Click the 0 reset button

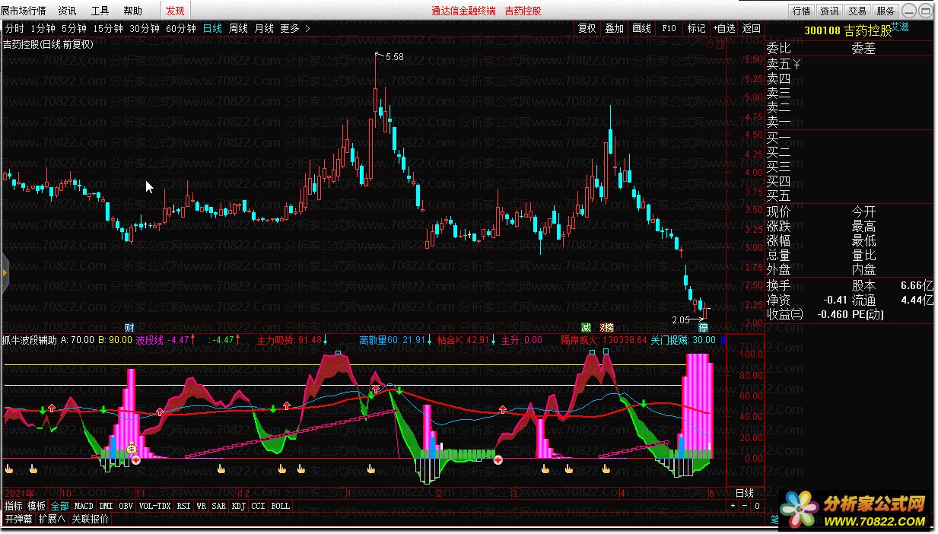[x=757, y=506]
